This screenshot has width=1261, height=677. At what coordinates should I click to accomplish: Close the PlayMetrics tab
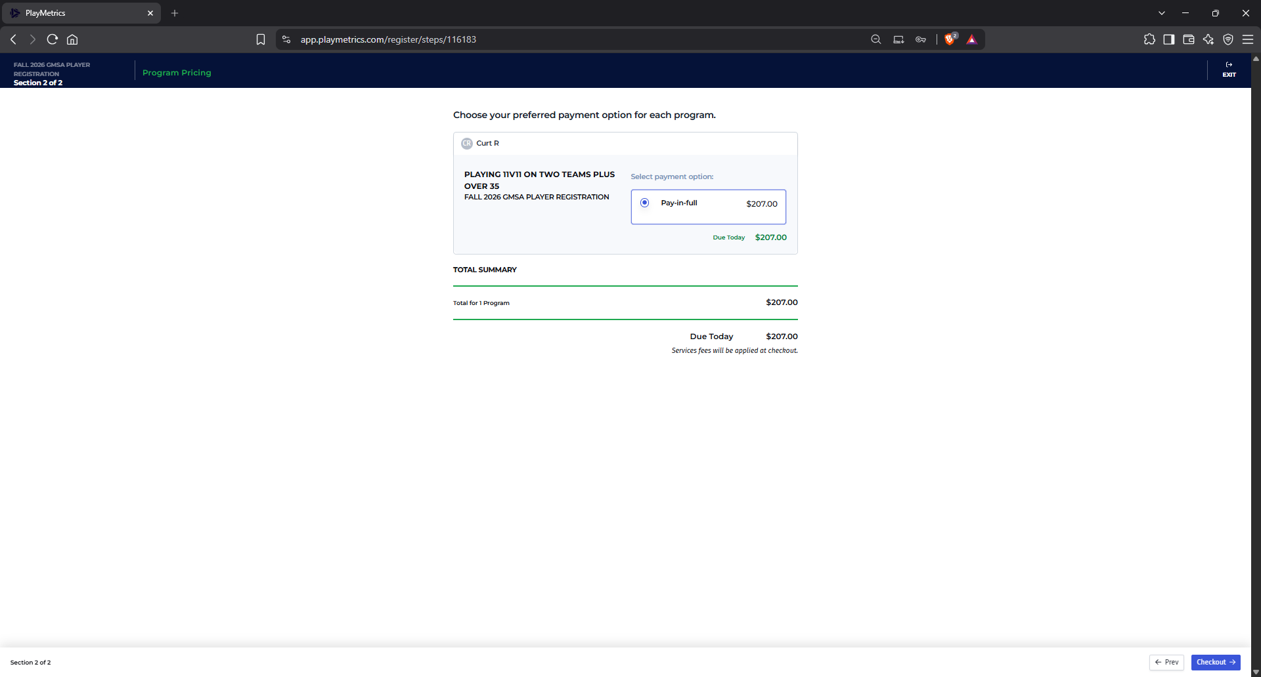pyautogui.click(x=150, y=13)
